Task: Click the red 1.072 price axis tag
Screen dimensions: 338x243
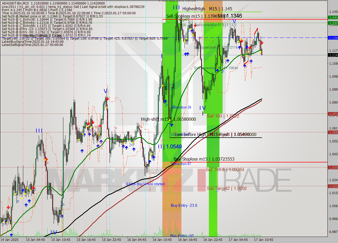Action: click(x=333, y=114)
